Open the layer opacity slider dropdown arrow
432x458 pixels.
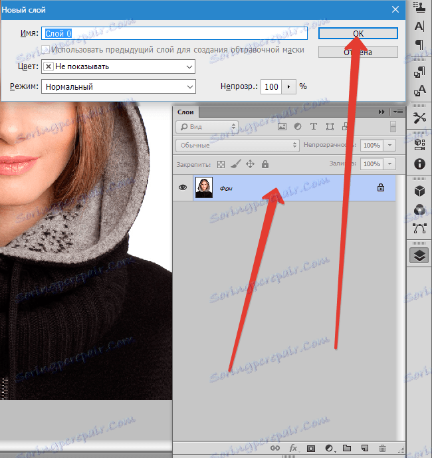(x=389, y=145)
